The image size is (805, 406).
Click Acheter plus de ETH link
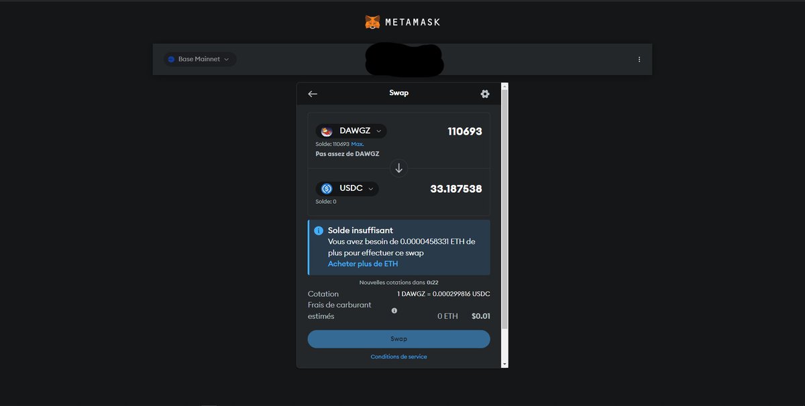[x=363, y=264]
